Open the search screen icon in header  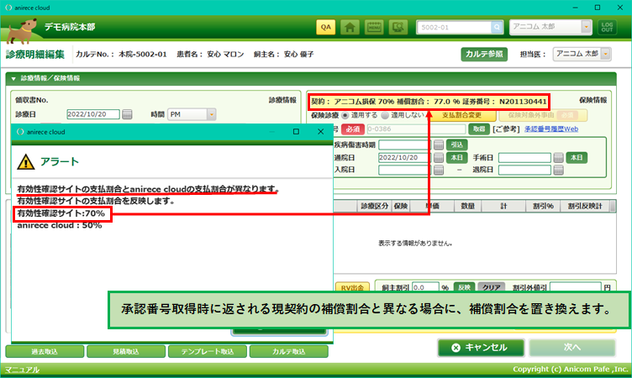coord(398,27)
